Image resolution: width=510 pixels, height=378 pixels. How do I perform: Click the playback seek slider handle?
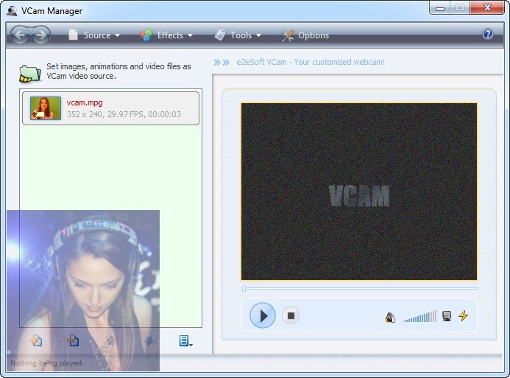click(x=244, y=288)
